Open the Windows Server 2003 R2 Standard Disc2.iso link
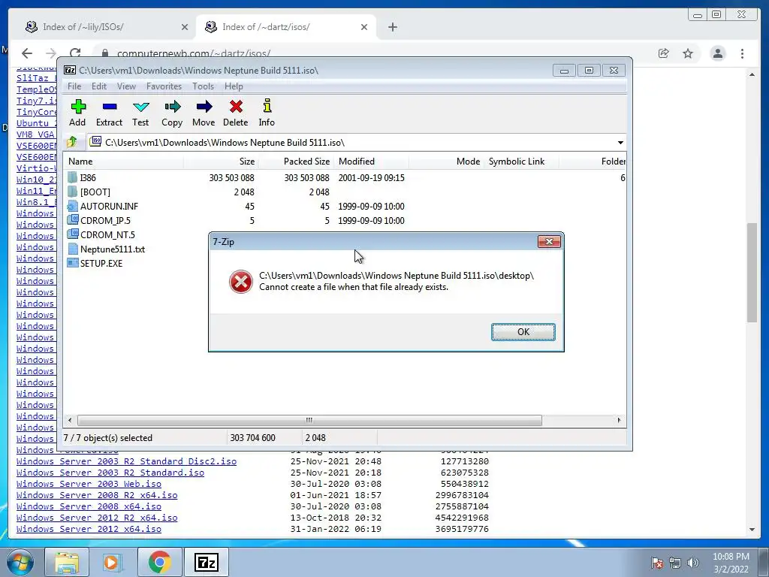The width and height of the screenshot is (769, 577). [126, 461]
